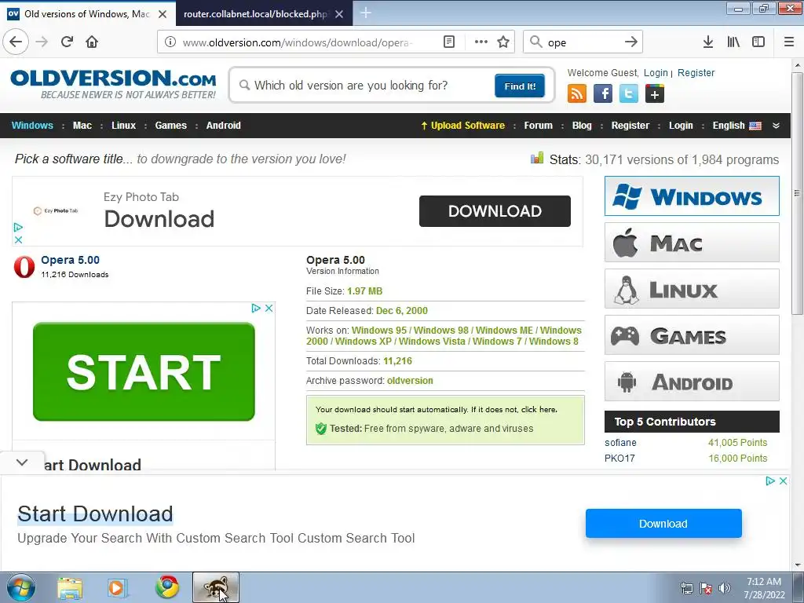This screenshot has width=804, height=603.
Task: Go back with the browser back arrow
Action: (16, 42)
